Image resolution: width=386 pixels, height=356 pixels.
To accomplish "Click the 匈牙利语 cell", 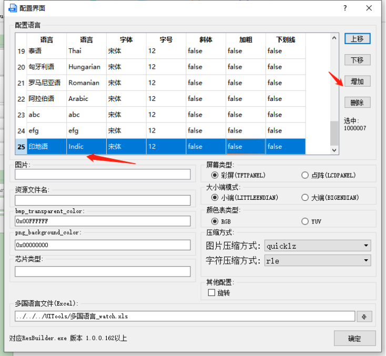I will point(47,67).
